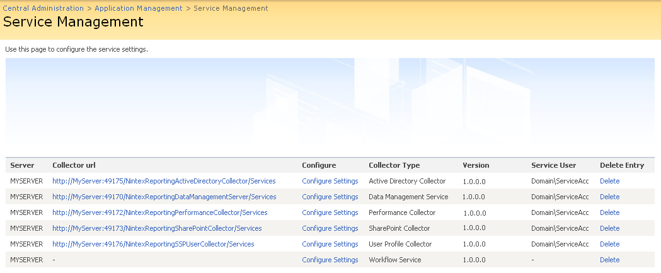Click the Collector Type column header
The image size is (661, 273).
click(394, 165)
